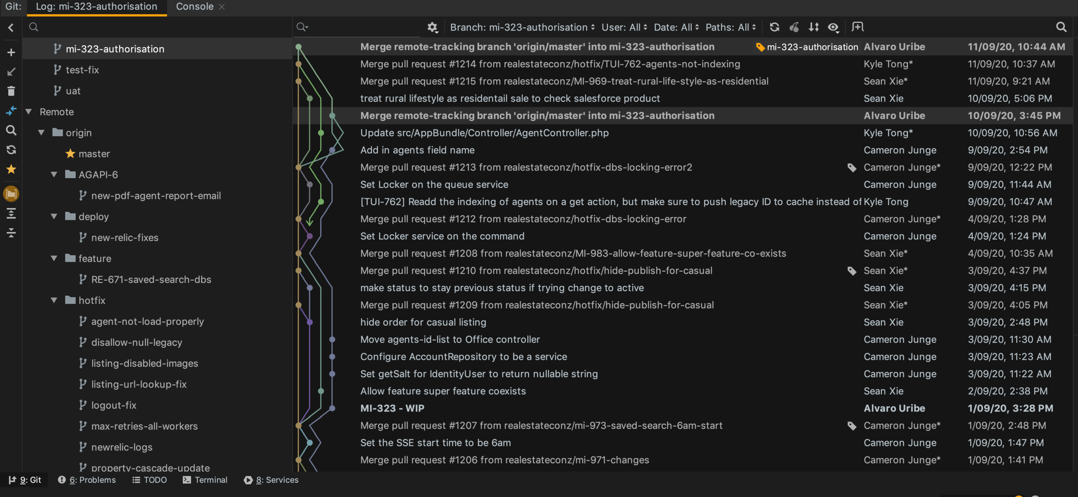Open the Terminal tool window tab

(x=205, y=480)
